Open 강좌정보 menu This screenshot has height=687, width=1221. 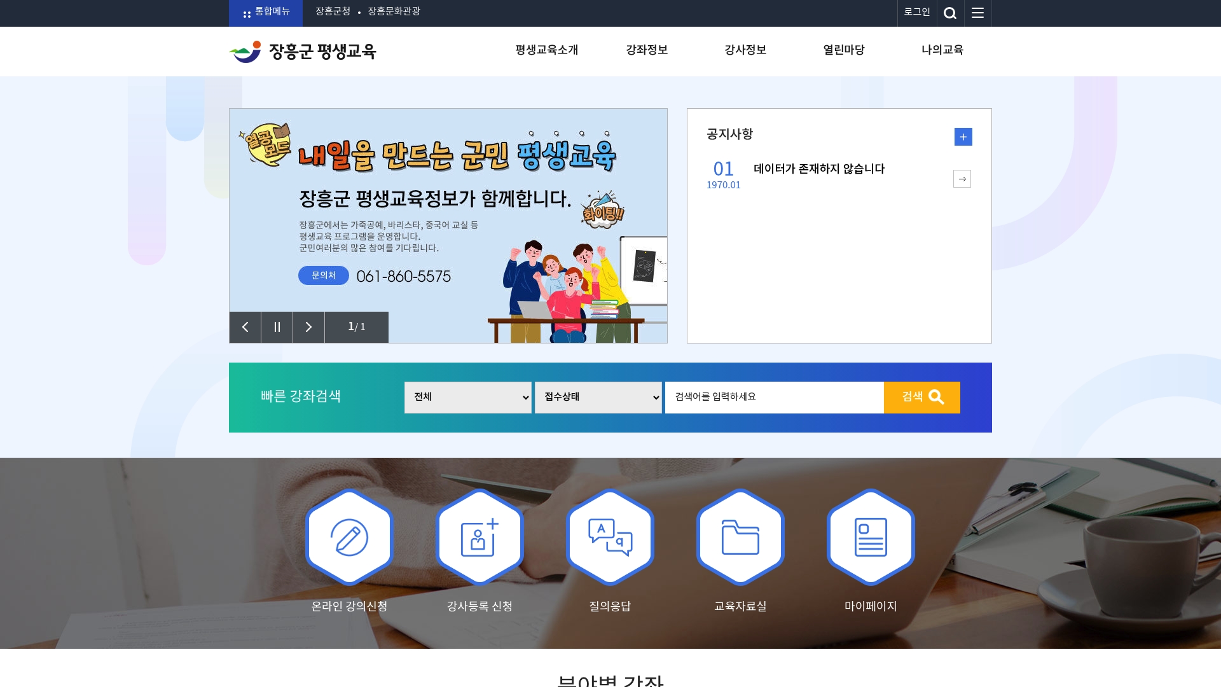point(647,50)
